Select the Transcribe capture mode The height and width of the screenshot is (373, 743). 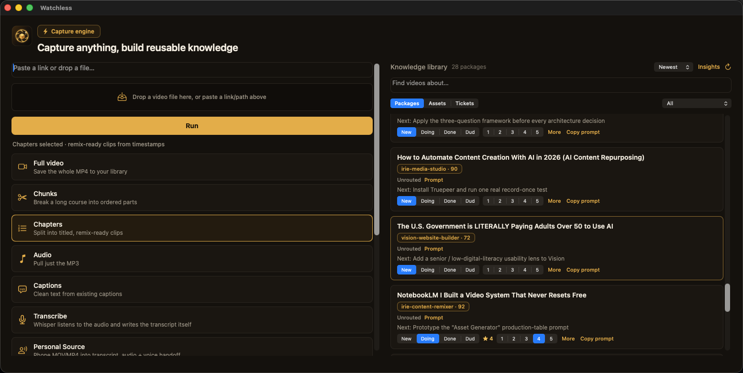(x=192, y=320)
